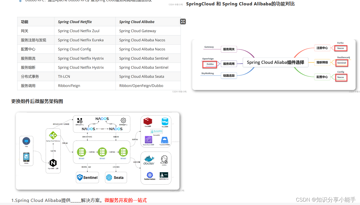The height and width of the screenshot is (205, 360).
Task: Select the '服务限流' table cell
Action: pos(36,58)
